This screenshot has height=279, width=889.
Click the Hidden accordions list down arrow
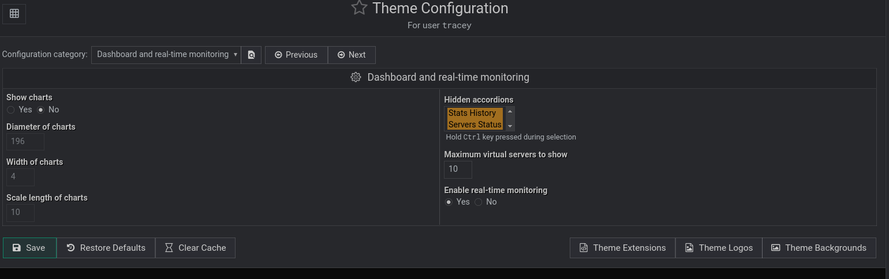[x=510, y=126]
